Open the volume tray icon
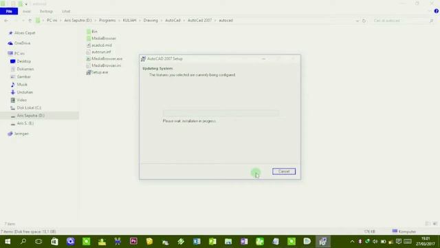Image resolution: width=440 pixels, height=248 pixels. (x=375, y=242)
